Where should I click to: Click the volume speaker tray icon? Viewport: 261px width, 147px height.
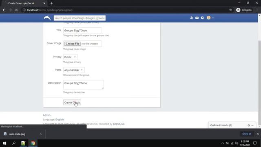coord(237,143)
